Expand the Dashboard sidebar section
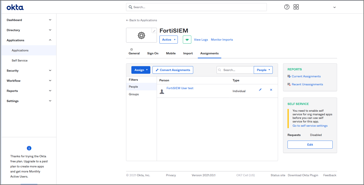This screenshot has width=364, height=185. click(29, 20)
